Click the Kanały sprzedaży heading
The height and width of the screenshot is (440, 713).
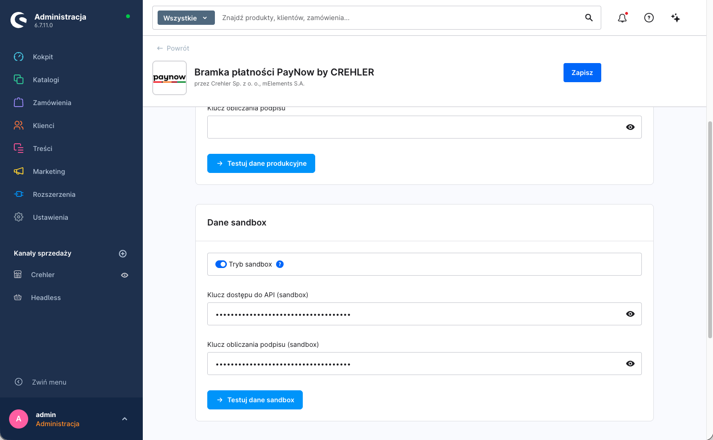(43, 253)
